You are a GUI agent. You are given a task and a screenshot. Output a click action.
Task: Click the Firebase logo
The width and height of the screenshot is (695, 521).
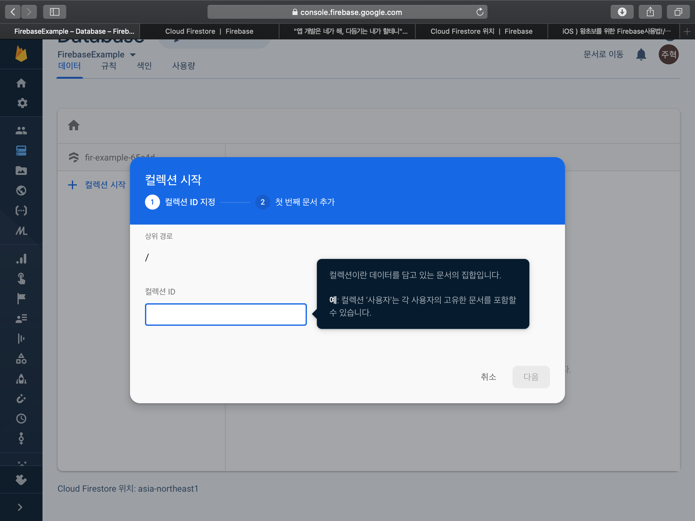pyautogui.click(x=21, y=54)
